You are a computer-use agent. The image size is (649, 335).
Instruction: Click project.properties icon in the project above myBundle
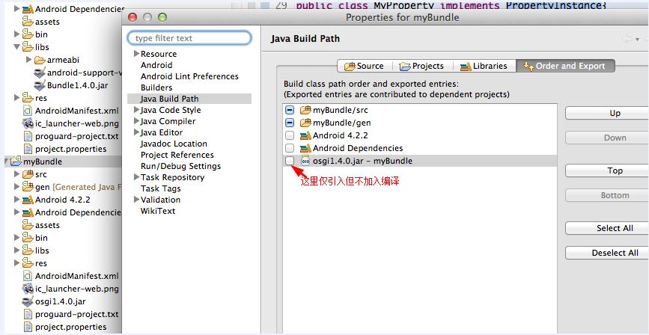coord(28,149)
